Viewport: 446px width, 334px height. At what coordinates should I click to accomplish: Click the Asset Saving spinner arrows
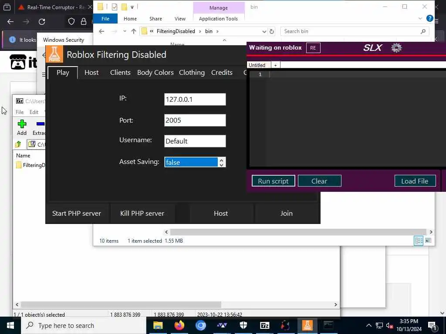222,162
